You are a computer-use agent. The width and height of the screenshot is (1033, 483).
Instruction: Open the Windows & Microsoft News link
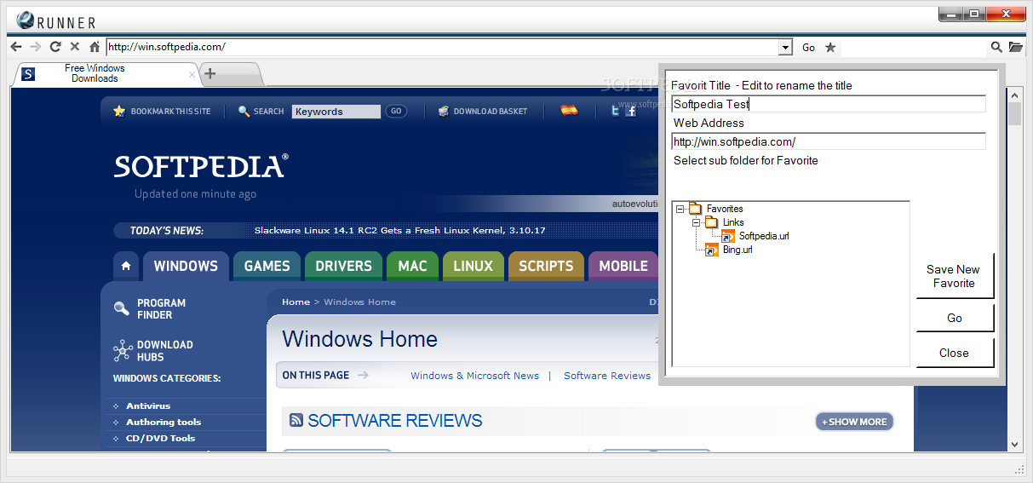474,376
